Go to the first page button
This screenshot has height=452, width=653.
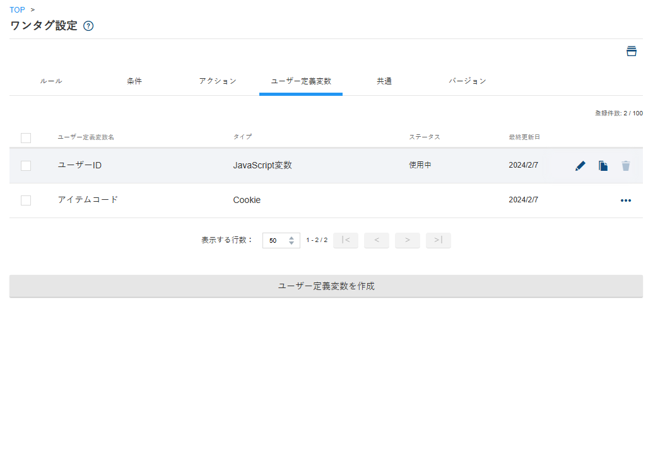click(x=346, y=240)
